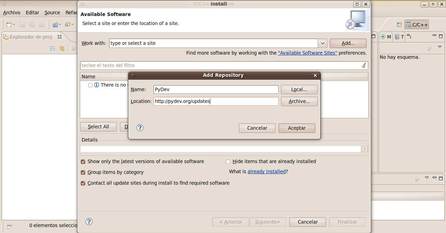Click the New C/C++ Source Folder icon
Viewport: 446px width, 233px height.
68,24
